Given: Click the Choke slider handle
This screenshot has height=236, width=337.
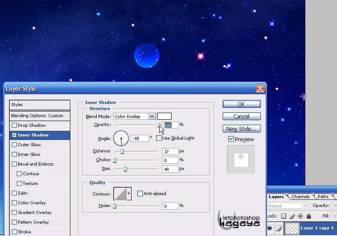Looking at the screenshot, I should 115,160.
